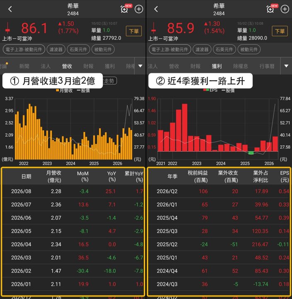Tap candlestick icon beside 85.9 price
This screenshot has height=299, width=292.
153,29
